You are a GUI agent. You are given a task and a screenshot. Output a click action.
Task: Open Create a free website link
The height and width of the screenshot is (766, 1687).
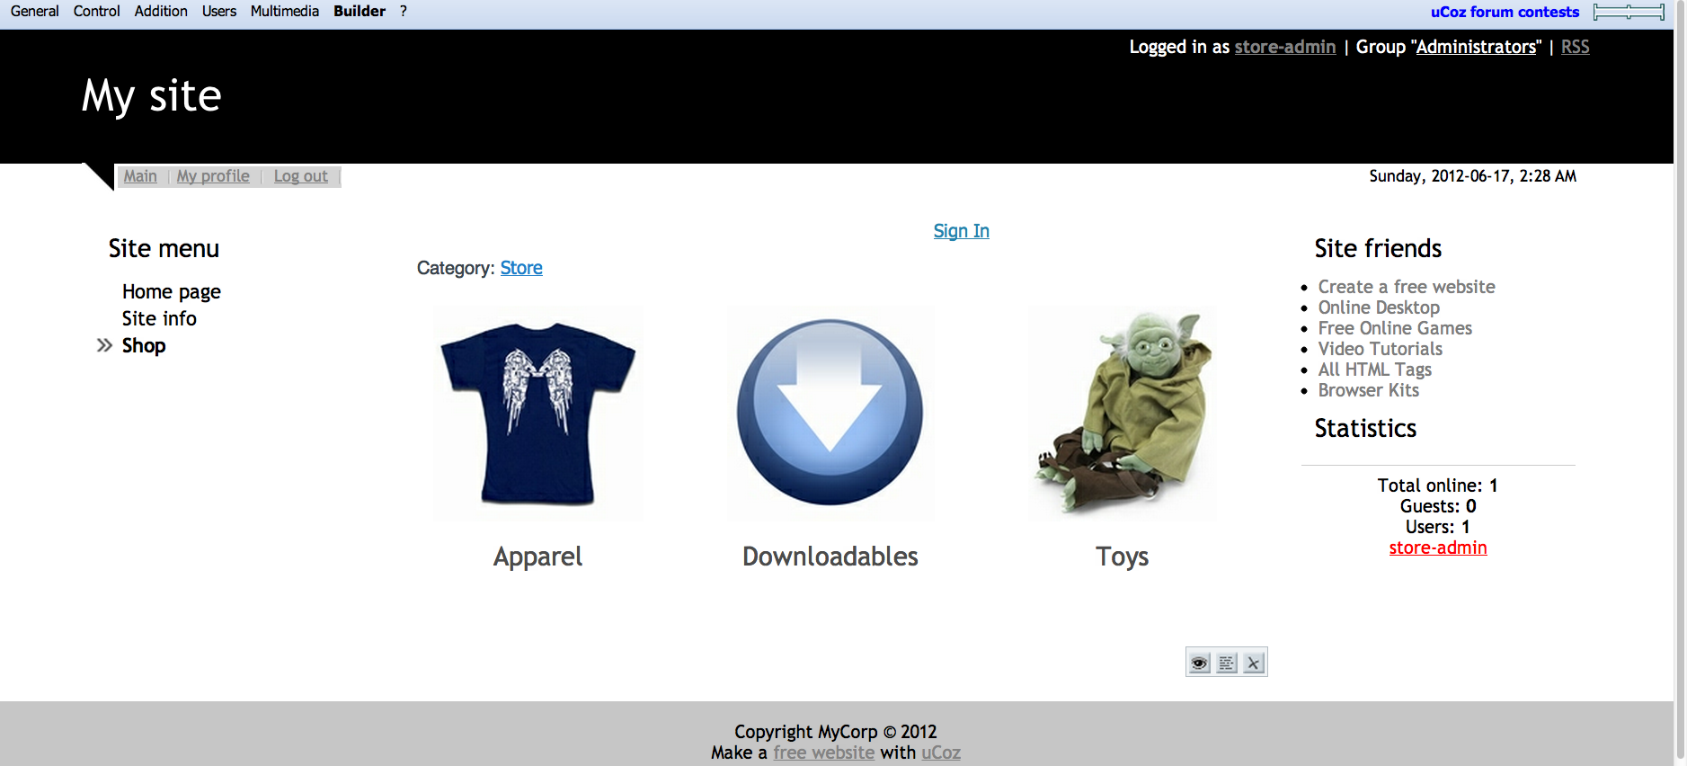[1407, 287]
